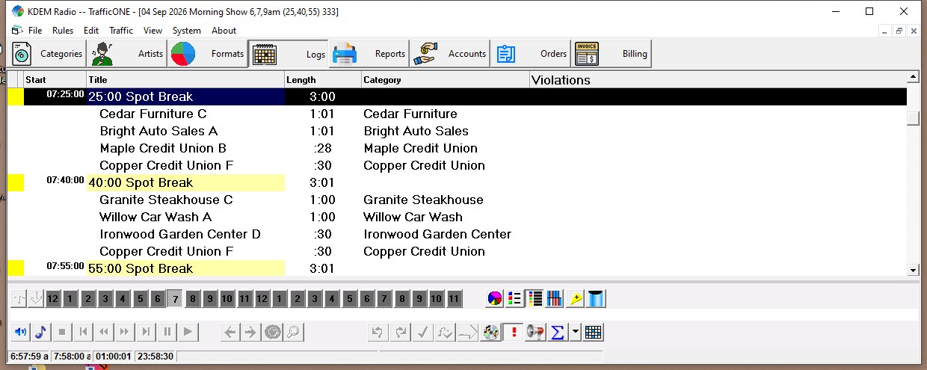This screenshot has height=370, width=927.
Task: Select the 55:00 Spot Break row
Action: pos(457,268)
